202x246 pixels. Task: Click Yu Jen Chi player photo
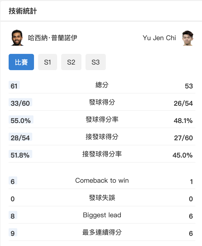[188, 38]
